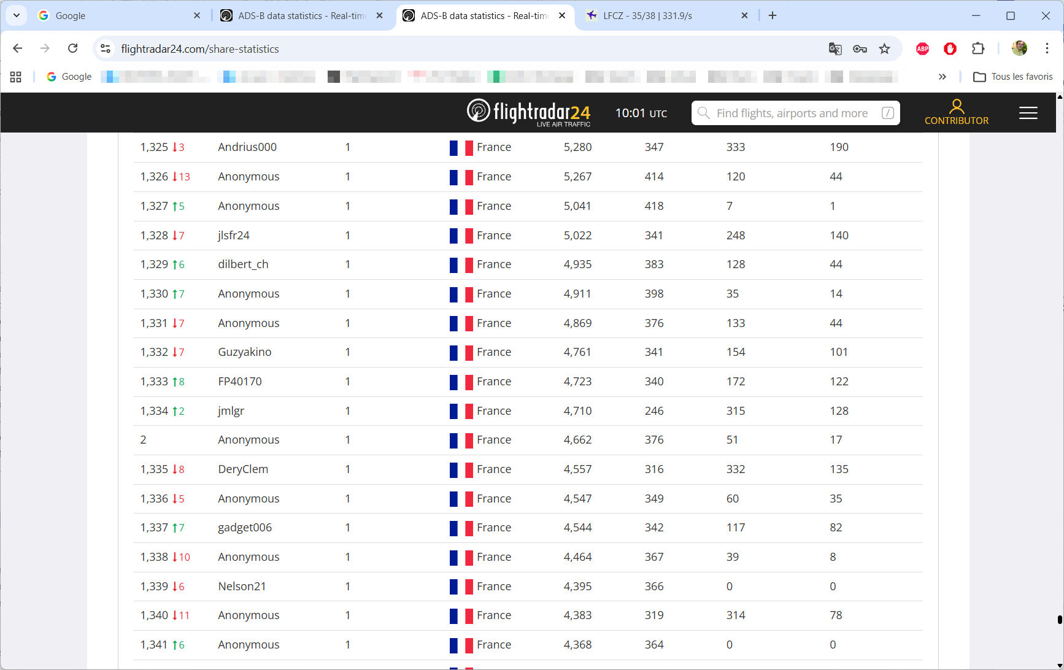Click the 5,041 score value

[x=577, y=206]
